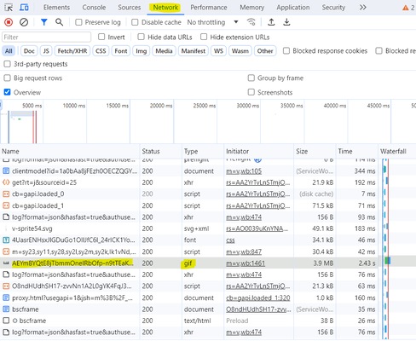Filter requests by Manifest type

point(194,51)
